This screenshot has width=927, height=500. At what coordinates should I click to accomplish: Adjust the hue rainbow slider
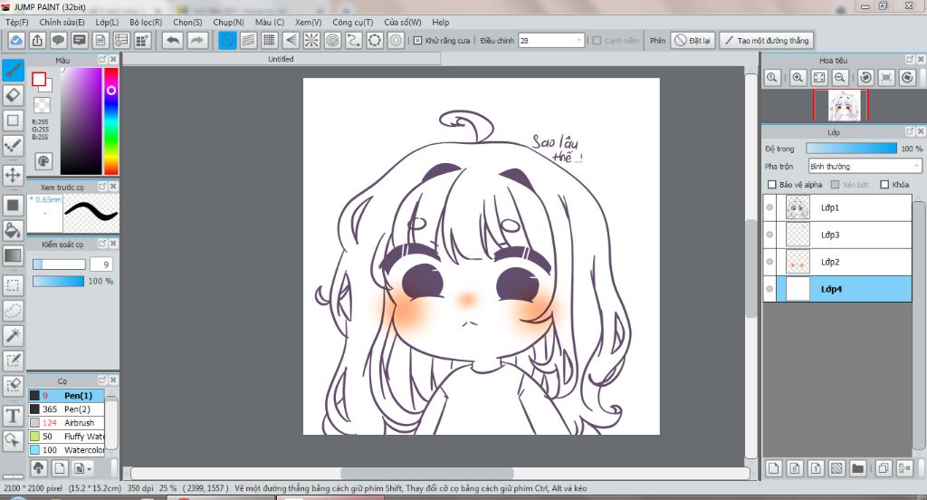click(x=111, y=120)
